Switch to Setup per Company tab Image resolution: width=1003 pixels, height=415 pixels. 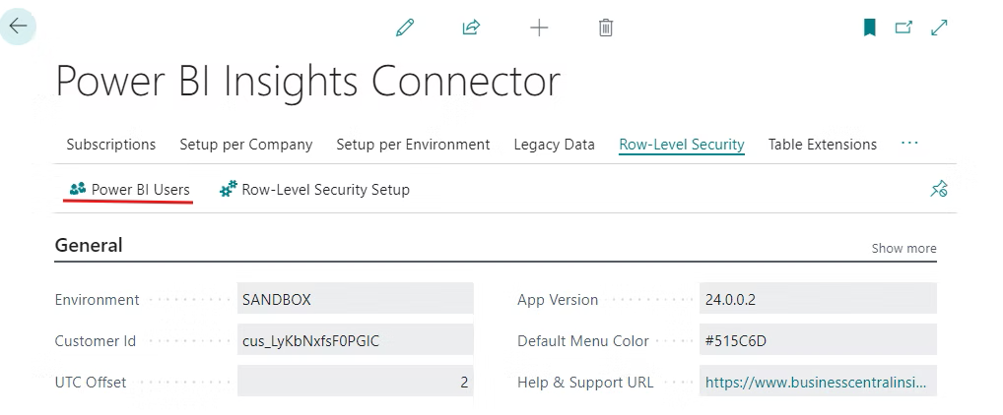click(245, 145)
